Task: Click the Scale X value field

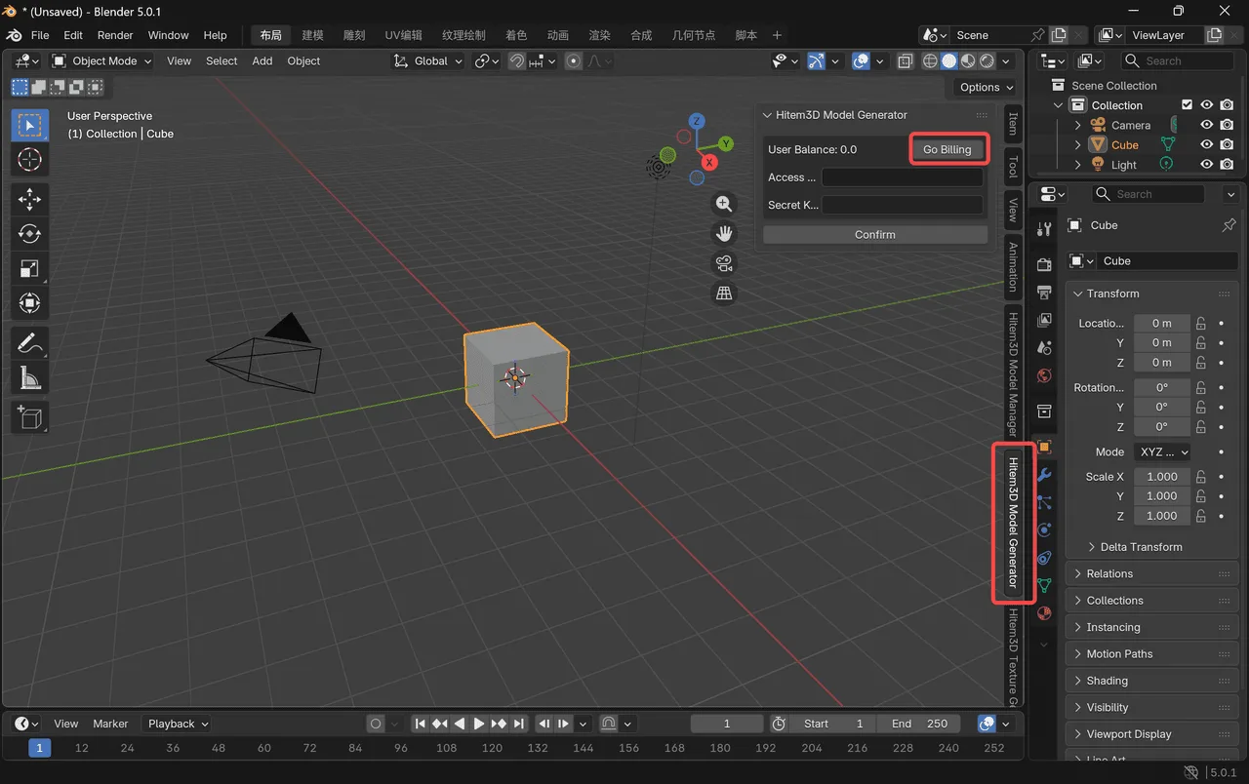Action: (x=1161, y=477)
